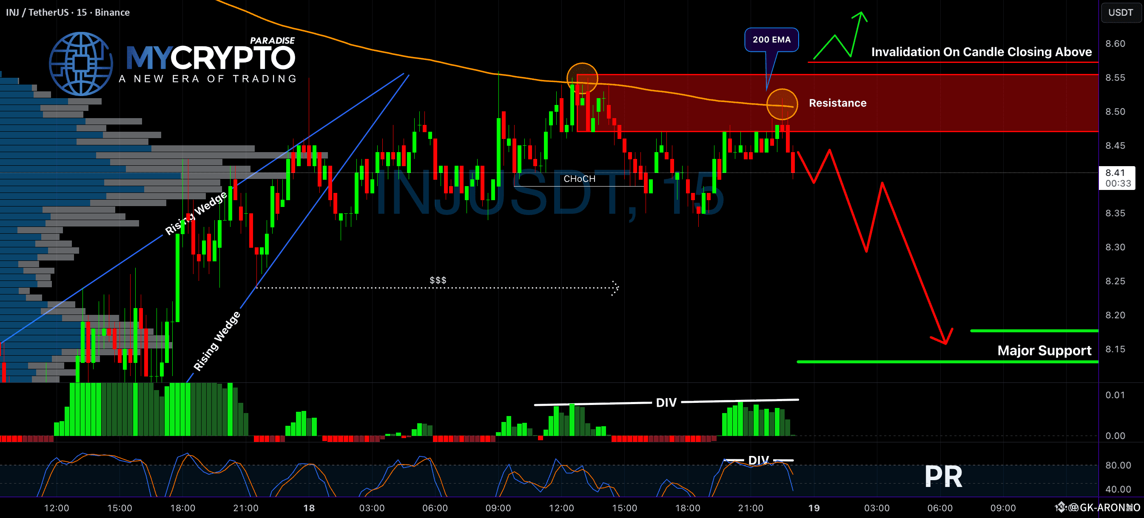
Task: Click the 8.60 price axis label
Action: pos(1115,43)
